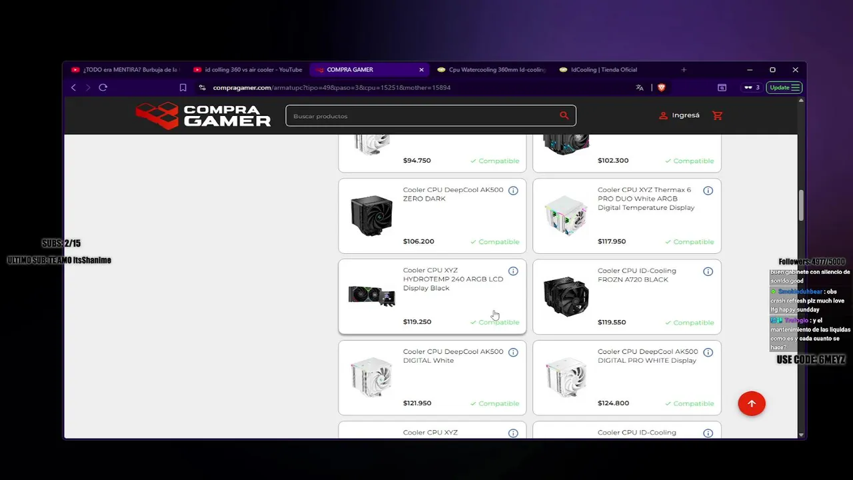Screen dimensions: 853x480
Task: Close the COMPRA GAMER tab
Action: point(421,69)
